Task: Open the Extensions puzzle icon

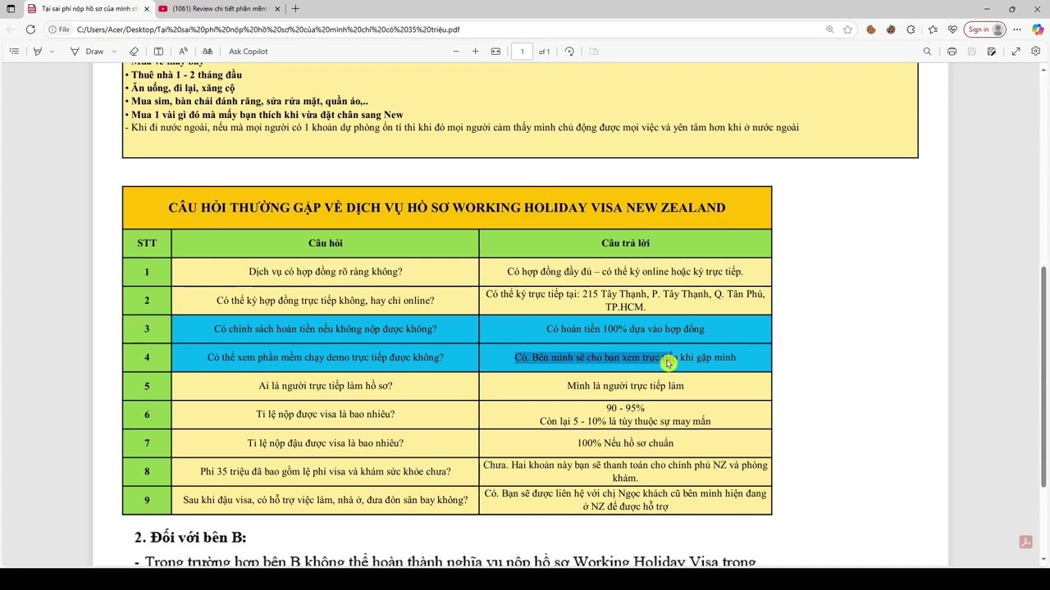Action: (x=911, y=29)
